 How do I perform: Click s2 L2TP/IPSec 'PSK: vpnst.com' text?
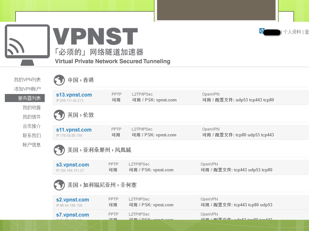click(158, 205)
